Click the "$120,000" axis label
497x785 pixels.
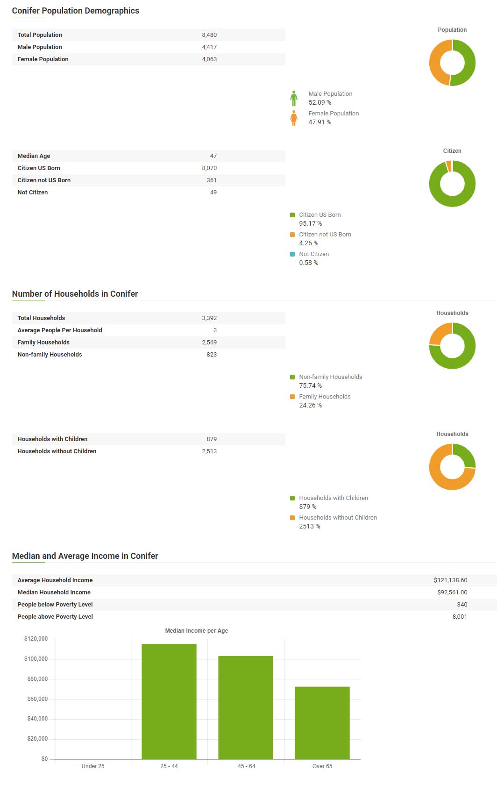(x=36, y=639)
